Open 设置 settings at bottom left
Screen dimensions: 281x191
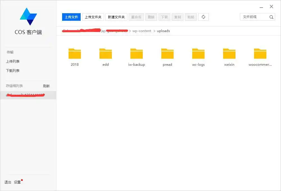click(17, 182)
